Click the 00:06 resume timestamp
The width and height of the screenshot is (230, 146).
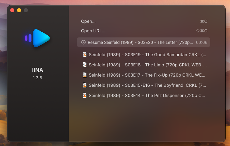click(201, 43)
